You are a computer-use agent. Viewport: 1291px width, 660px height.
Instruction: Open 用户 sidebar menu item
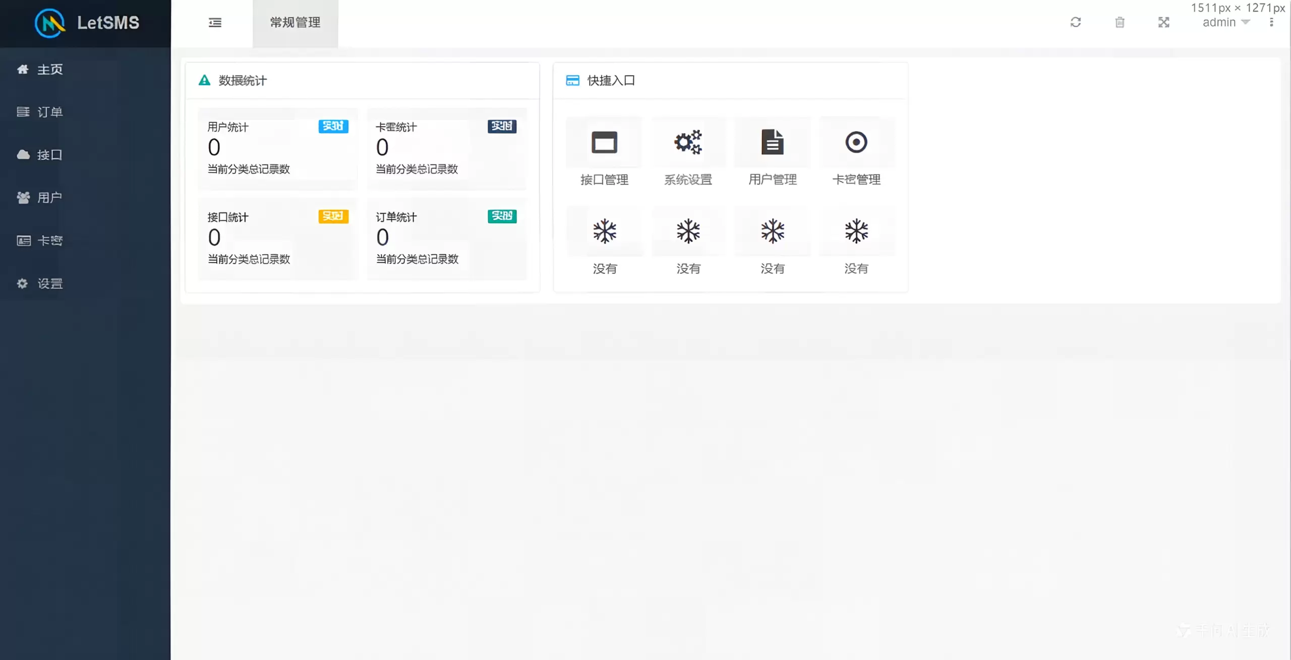tap(49, 198)
